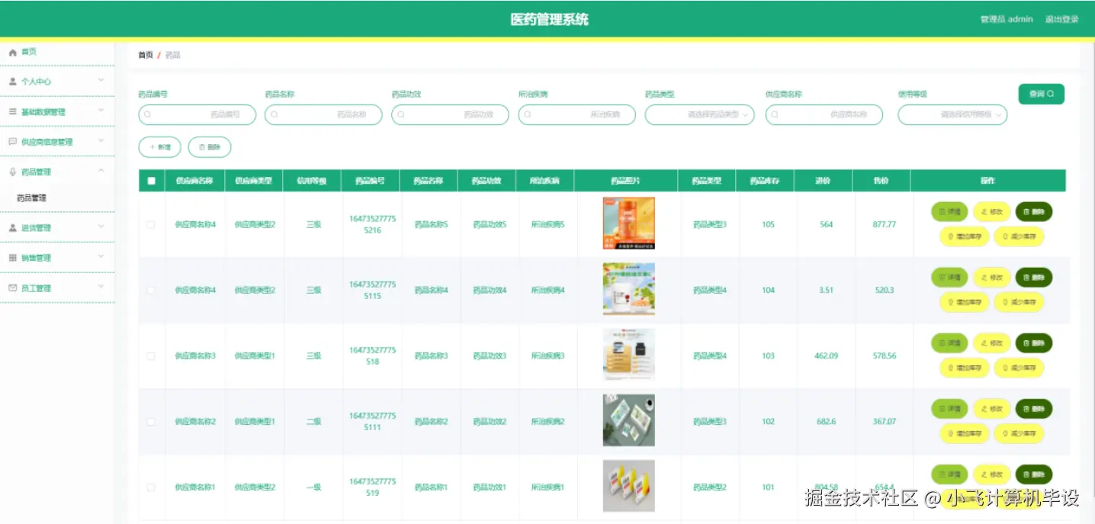Click 减少库存 for the 药品名称4 row

pyautogui.click(x=1019, y=303)
